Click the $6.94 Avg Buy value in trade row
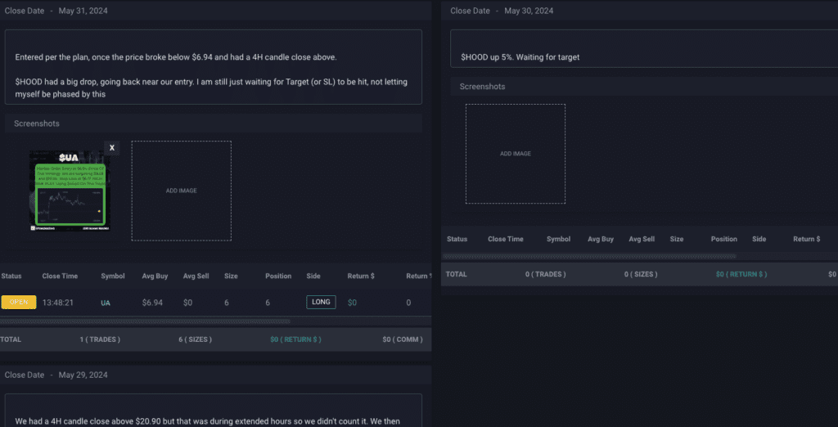The height and width of the screenshot is (427, 838). [152, 303]
